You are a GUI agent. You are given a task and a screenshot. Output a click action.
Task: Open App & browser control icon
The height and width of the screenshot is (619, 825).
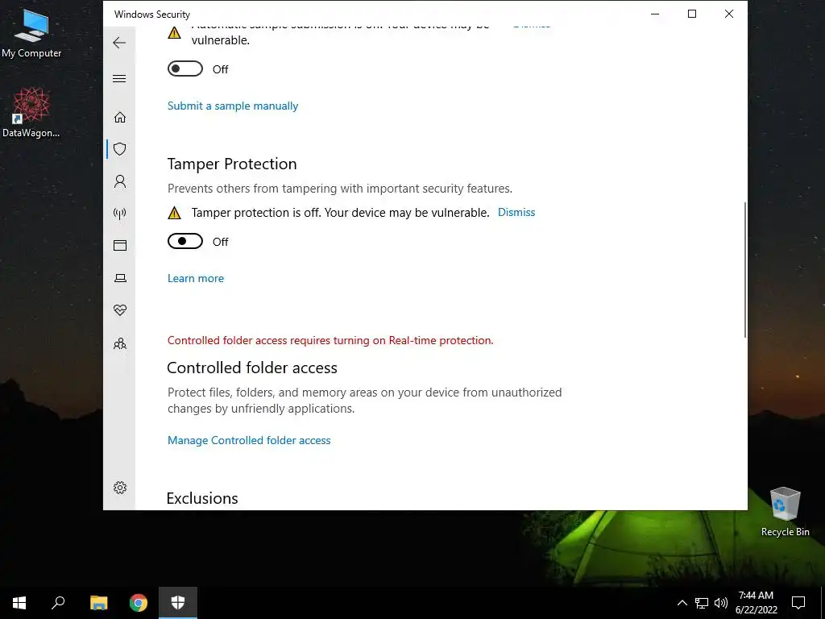click(120, 245)
